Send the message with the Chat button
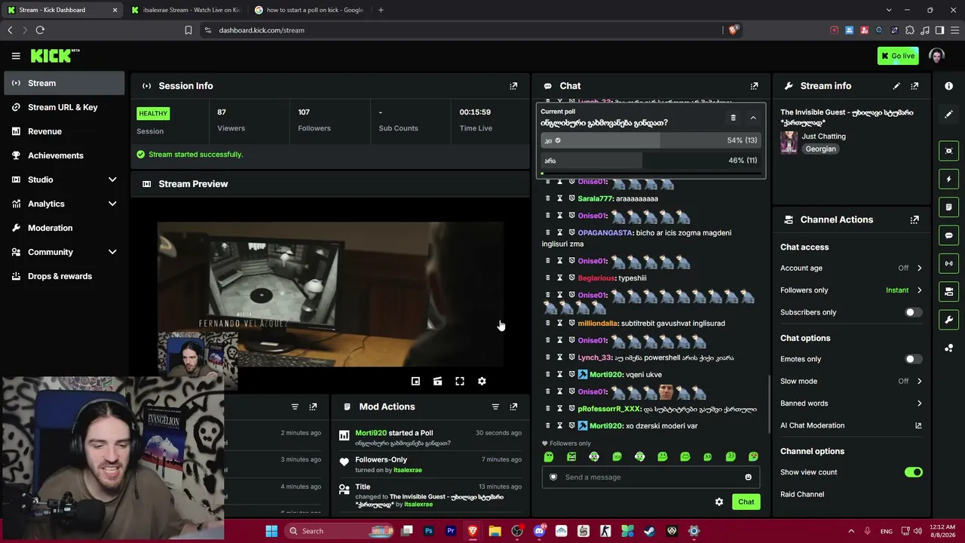965x543 pixels. coord(746,502)
